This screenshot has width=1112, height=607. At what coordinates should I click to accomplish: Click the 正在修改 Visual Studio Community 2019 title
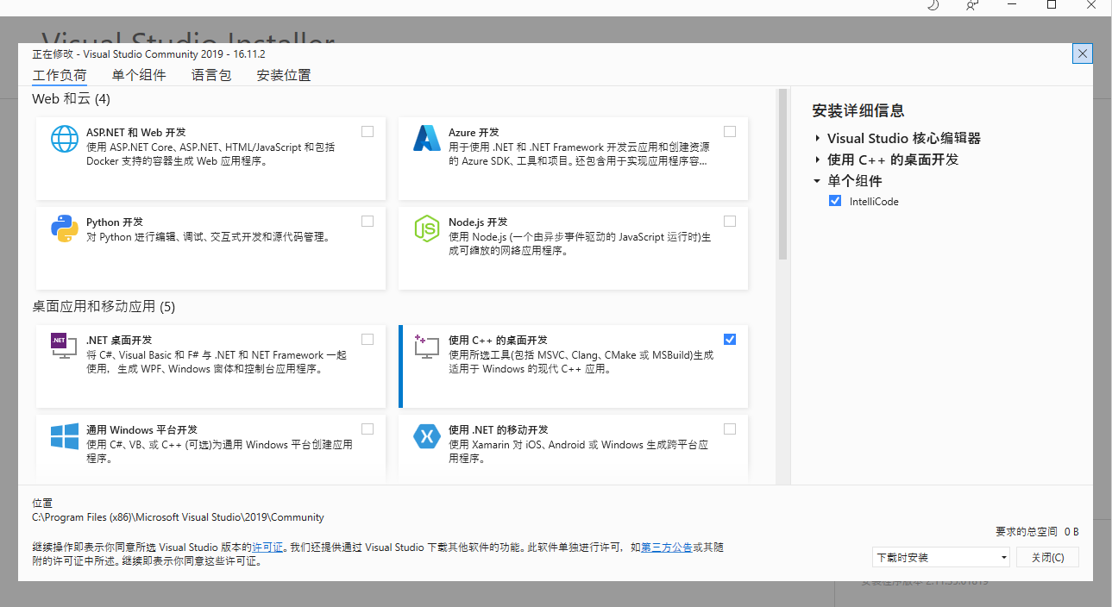point(148,53)
